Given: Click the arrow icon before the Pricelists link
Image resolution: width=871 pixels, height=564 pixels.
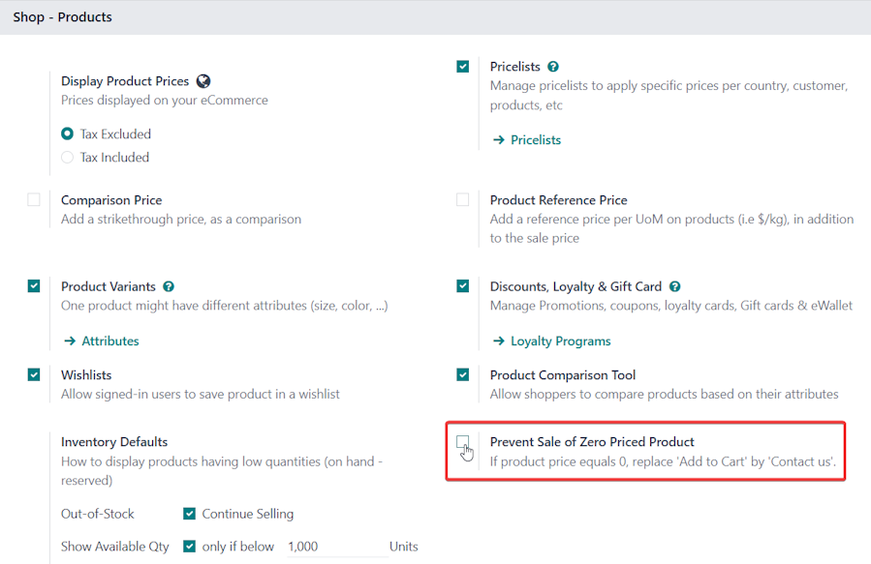Looking at the screenshot, I should (498, 139).
